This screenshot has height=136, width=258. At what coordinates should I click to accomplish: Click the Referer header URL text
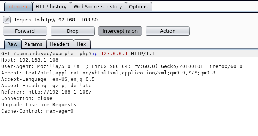(60, 92)
